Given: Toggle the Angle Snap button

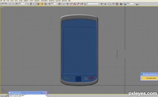Looking at the screenshot, I should pos(75,4).
